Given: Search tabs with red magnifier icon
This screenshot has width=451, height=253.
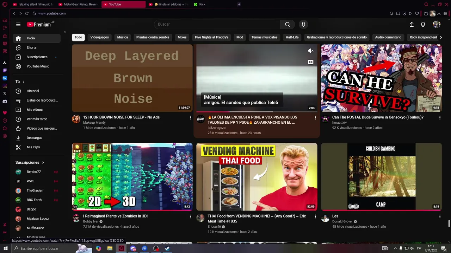Looking at the screenshot, I should coord(426,4).
